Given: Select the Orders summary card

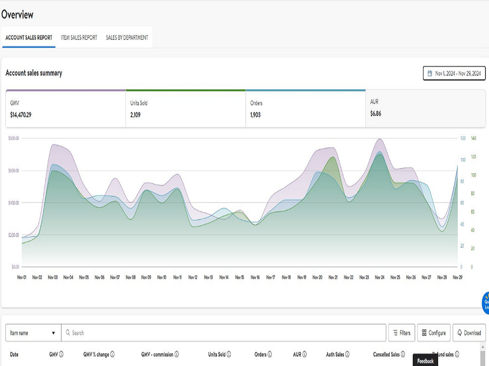Looking at the screenshot, I should coord(306,109).
